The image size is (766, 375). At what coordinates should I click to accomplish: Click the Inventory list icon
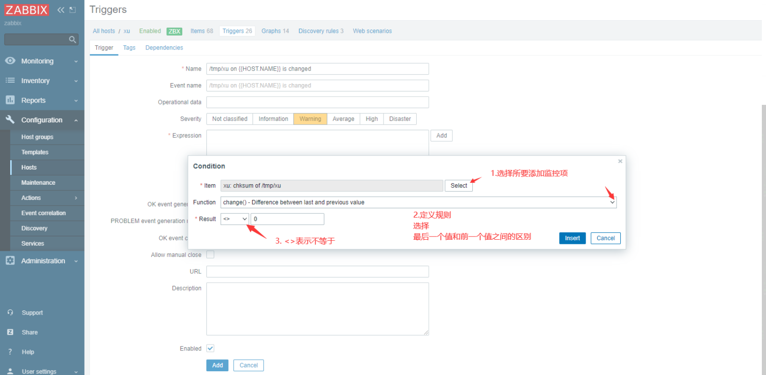[10, 80]
